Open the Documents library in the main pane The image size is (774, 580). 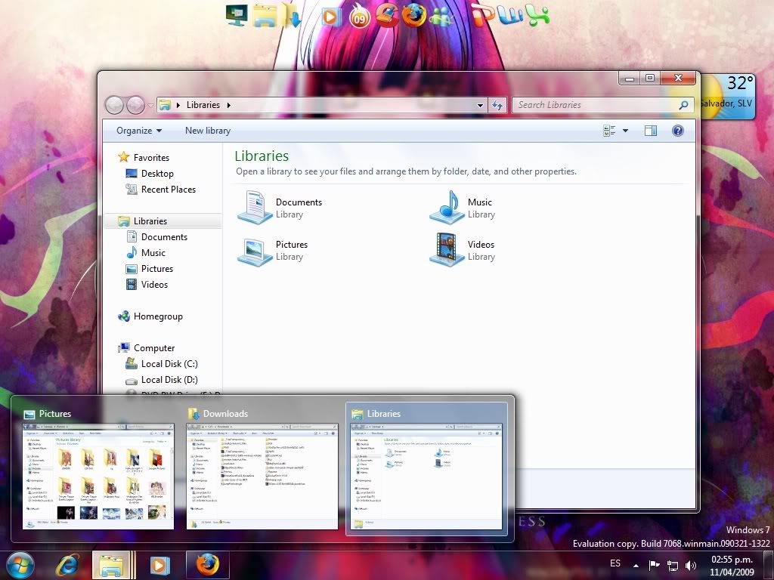[x=280, y=208]
